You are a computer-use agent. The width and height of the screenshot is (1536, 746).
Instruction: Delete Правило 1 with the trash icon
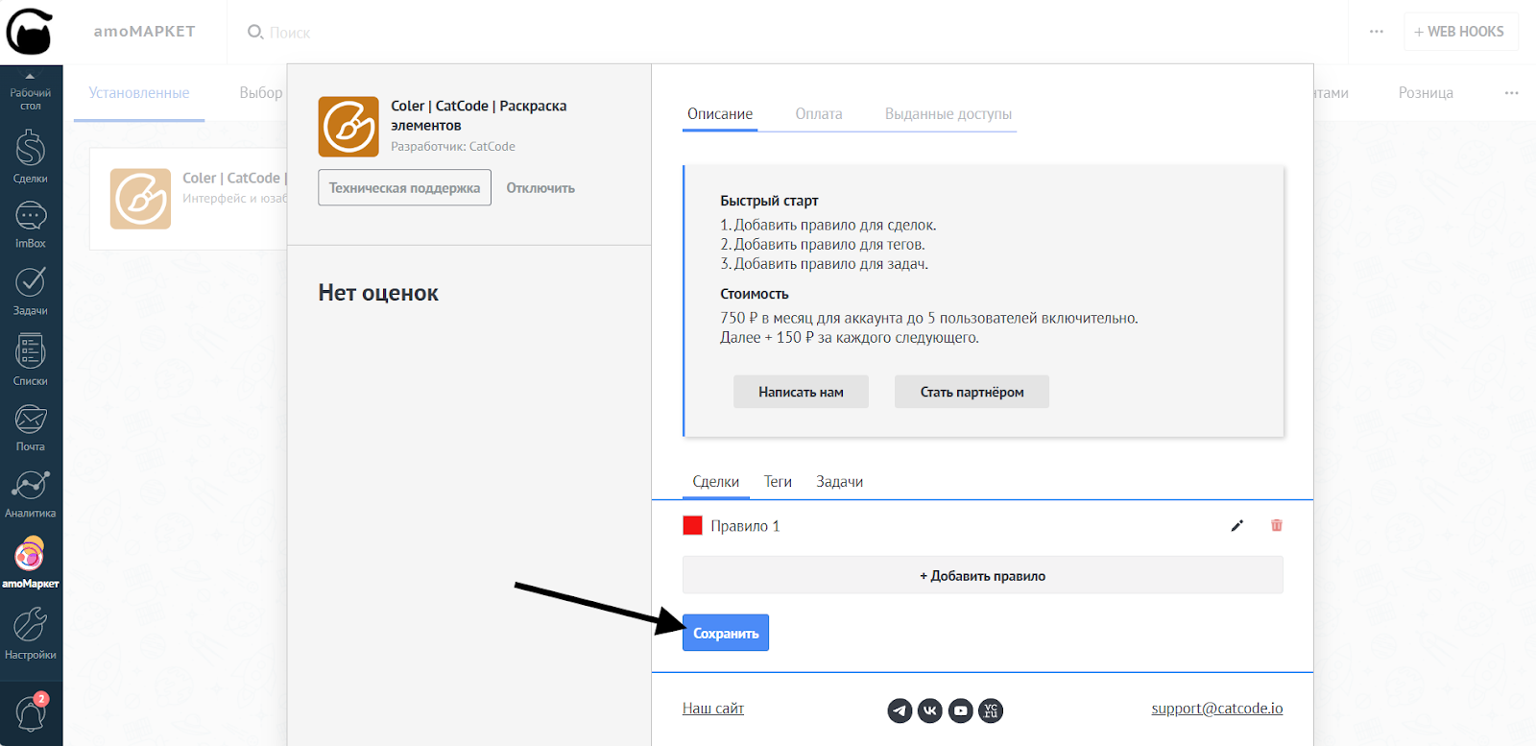(x=1276, y=525)
